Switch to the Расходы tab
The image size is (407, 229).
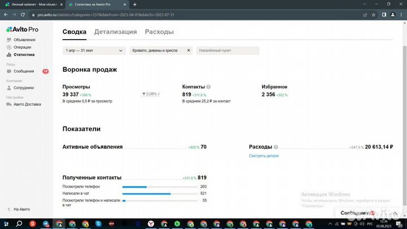click(x=159, y=32)
